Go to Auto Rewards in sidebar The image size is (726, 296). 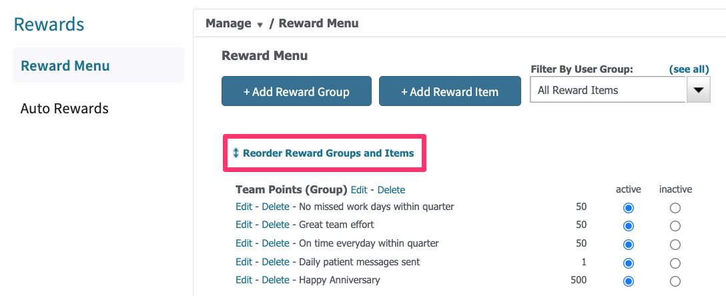pos(64,108)
